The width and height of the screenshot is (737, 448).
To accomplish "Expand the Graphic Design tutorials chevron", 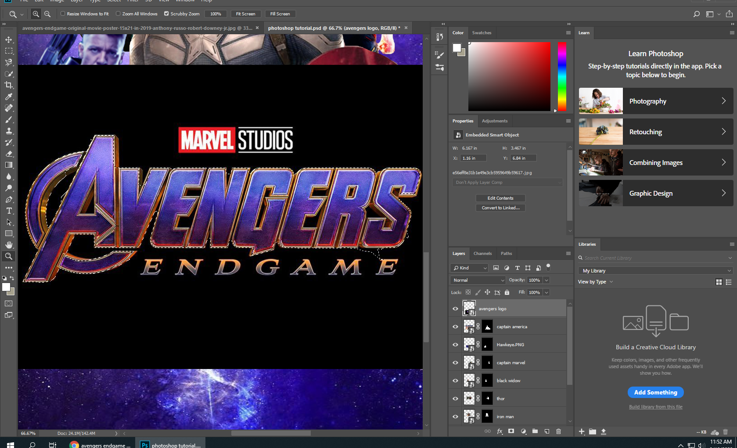I will point(723,193).
